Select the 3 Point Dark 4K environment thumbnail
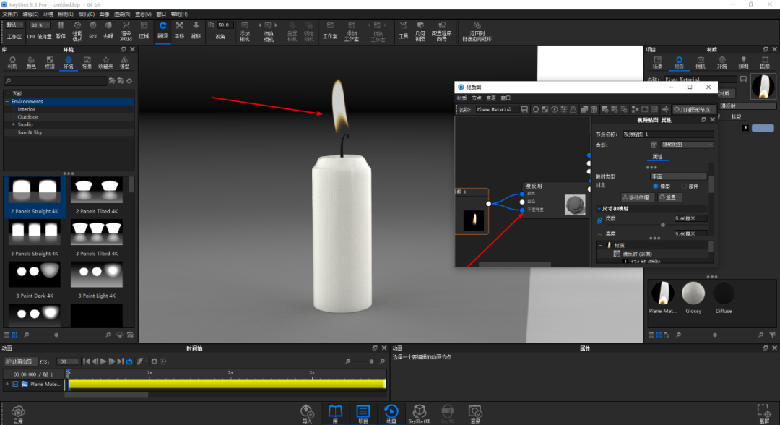 pos(35,280)
